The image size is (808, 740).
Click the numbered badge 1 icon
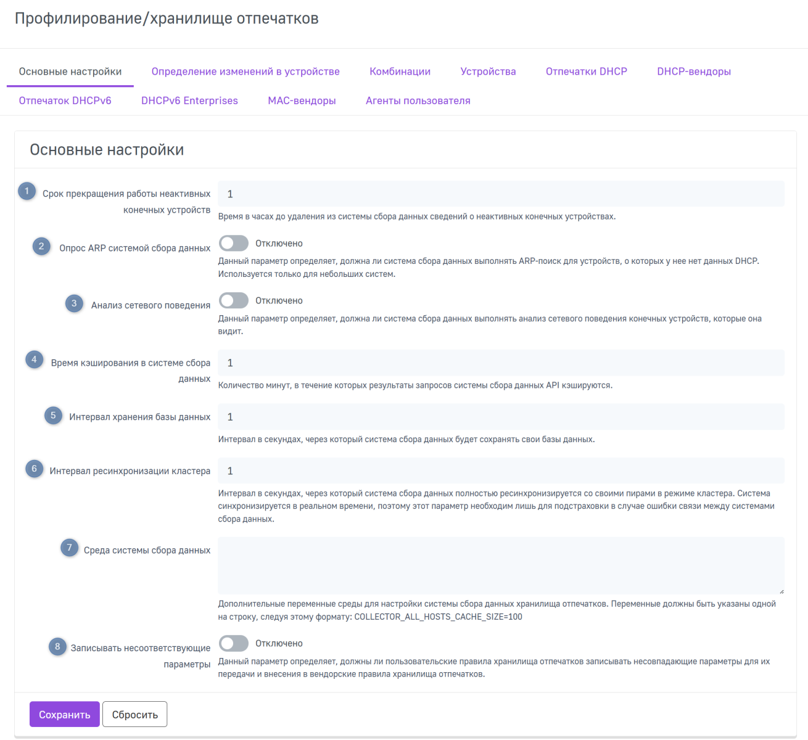tap(27, 191)
